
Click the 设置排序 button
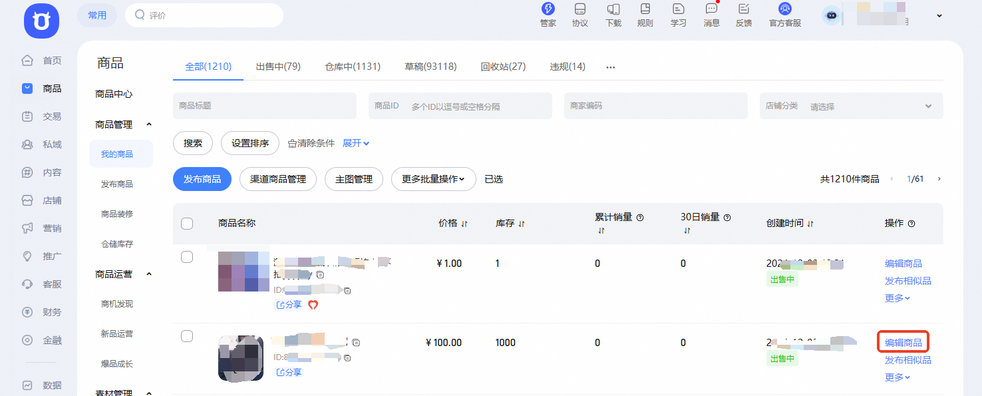(250, 143)
